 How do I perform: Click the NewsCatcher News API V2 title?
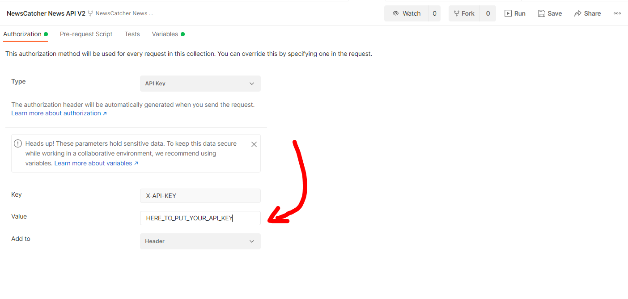pos(46,13)
